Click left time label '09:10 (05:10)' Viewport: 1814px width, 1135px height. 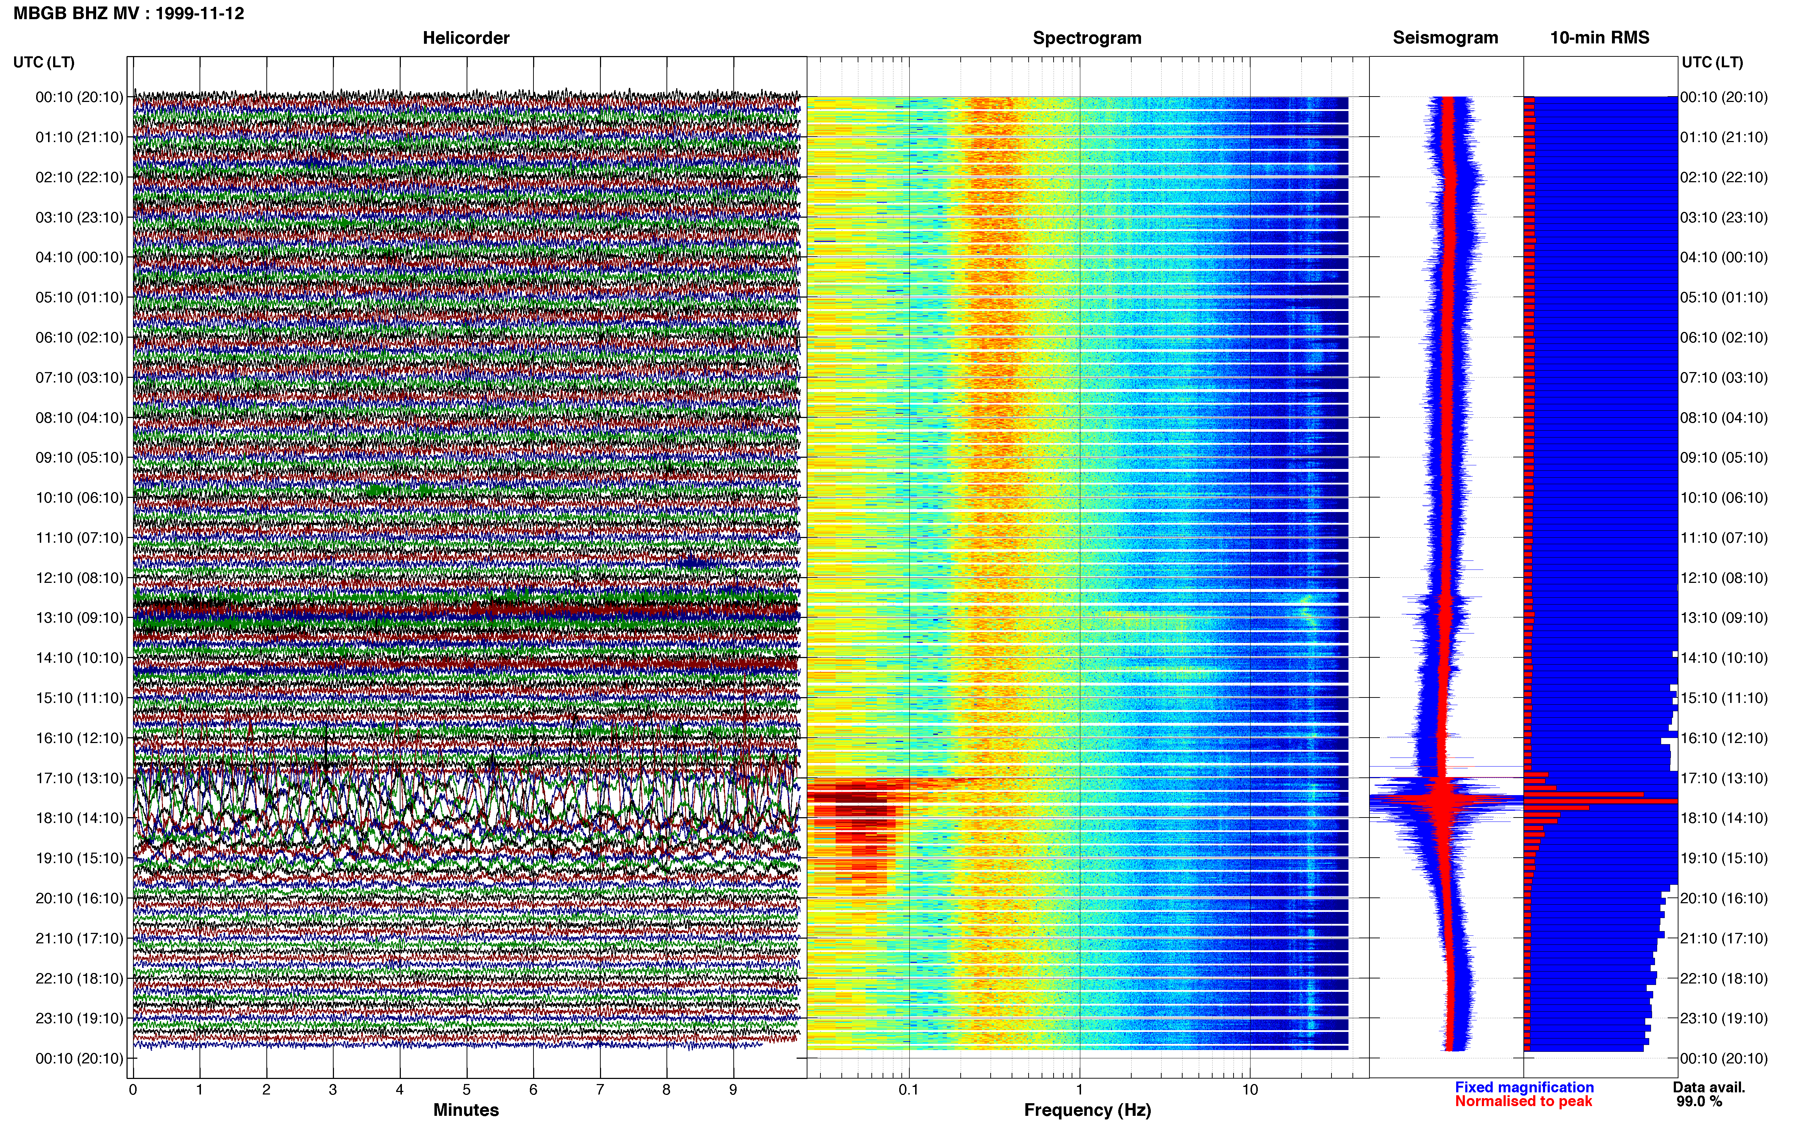[x=80, y=457]
